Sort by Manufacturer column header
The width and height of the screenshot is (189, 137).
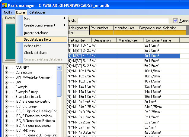[130, 40]
